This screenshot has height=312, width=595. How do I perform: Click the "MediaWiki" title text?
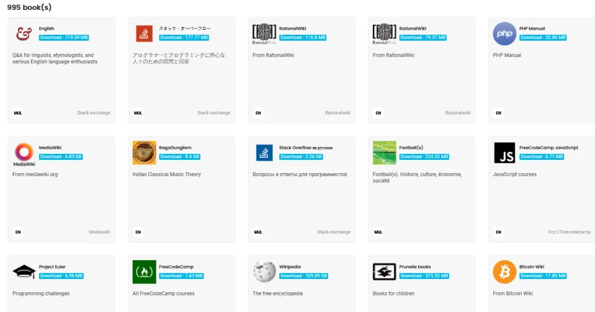(50, 148)
